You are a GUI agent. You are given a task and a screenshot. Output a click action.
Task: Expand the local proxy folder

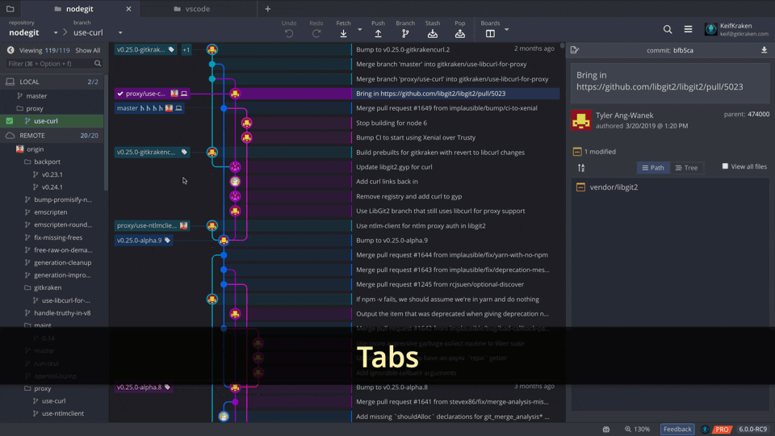coord(35,108)
